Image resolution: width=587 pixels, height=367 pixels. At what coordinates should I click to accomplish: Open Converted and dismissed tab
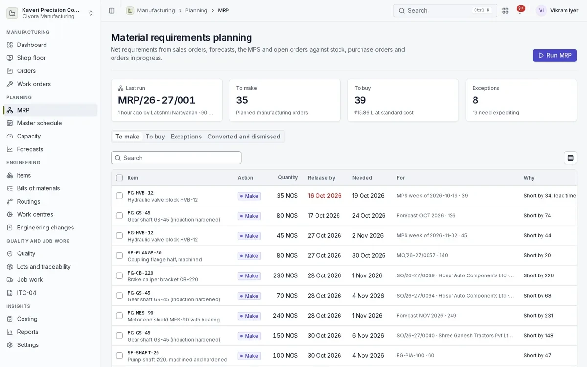tap(244, 137)
